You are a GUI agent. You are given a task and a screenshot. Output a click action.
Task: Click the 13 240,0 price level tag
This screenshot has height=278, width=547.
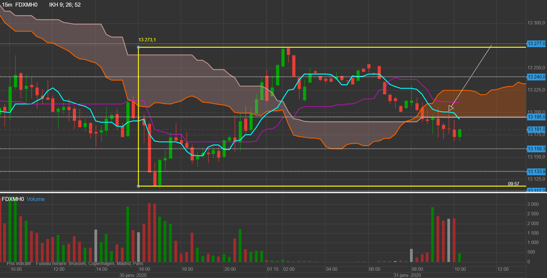click(536, 77)
